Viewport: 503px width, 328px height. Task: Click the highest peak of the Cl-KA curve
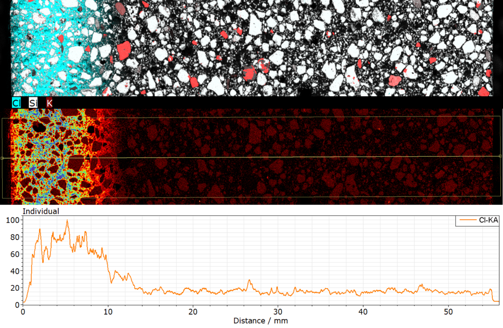(67, 220)
